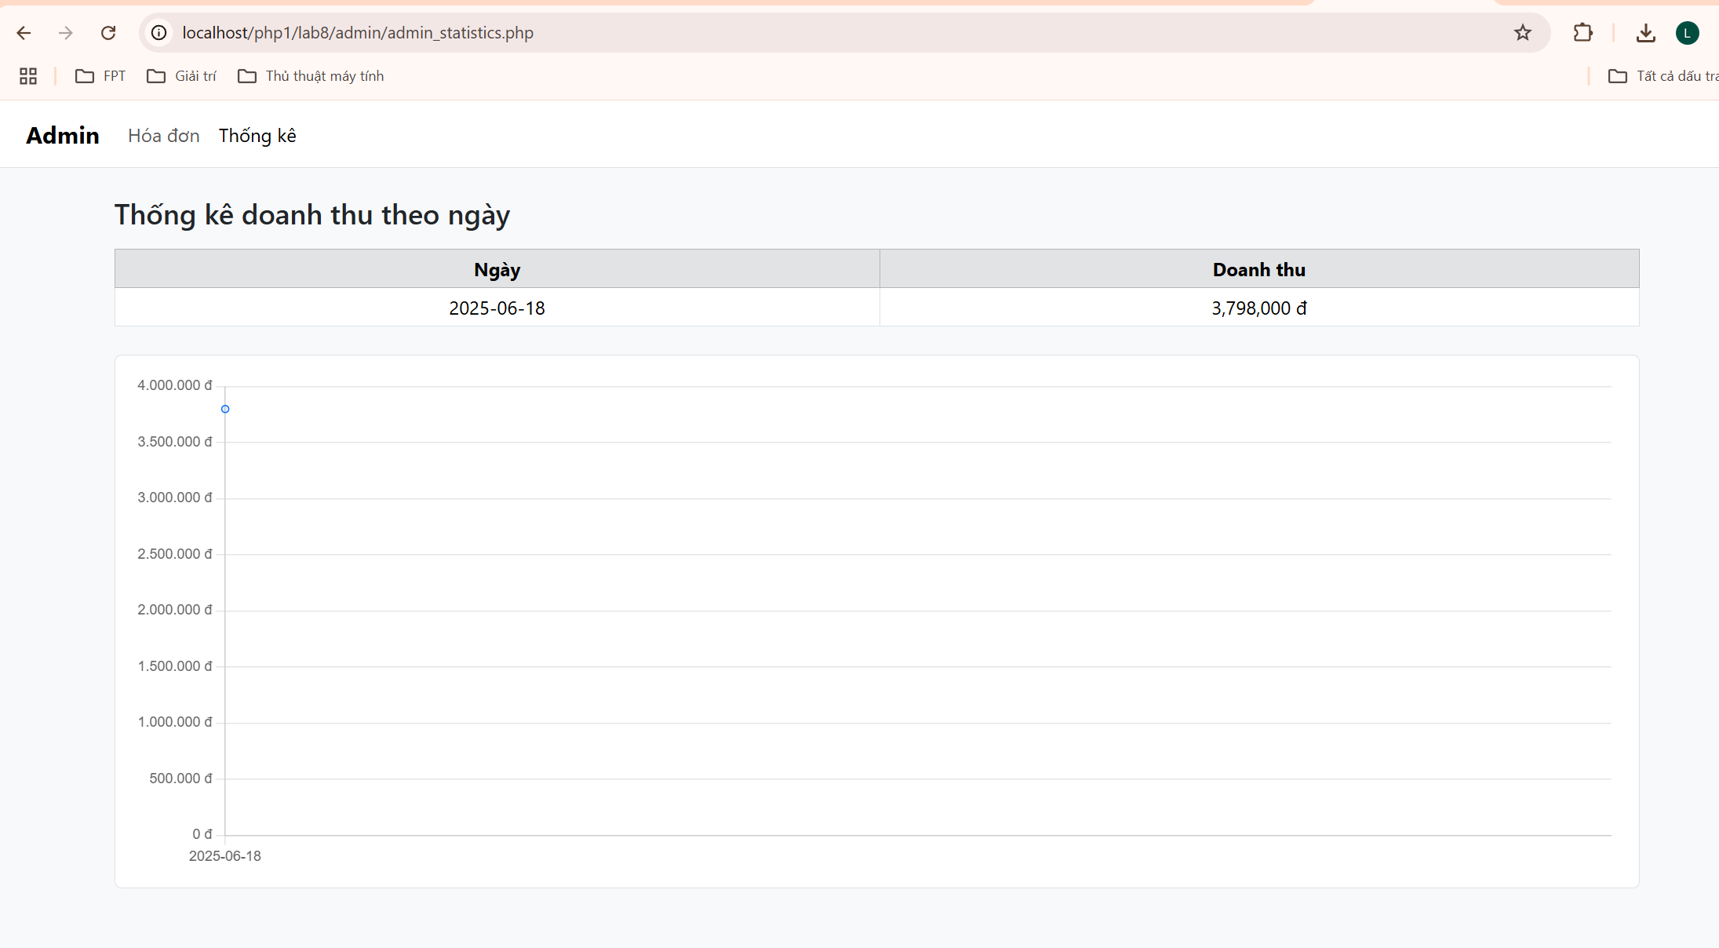This screenshot has height=948, width=1719.
Task: Open the Hóa đơn nav link
Action: (164, 136)
